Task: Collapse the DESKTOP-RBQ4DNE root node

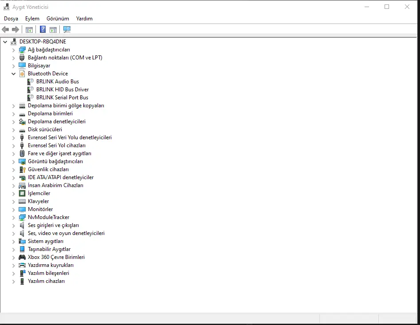Action: (5, 42)
